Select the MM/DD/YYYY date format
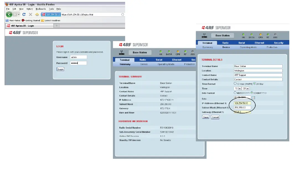Screen dimensions: 294x172 click(x=235, y=93)
